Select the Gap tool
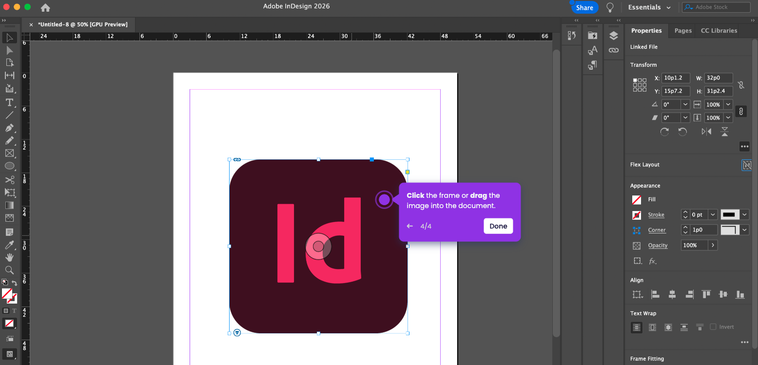 click(x=9, y=75)
